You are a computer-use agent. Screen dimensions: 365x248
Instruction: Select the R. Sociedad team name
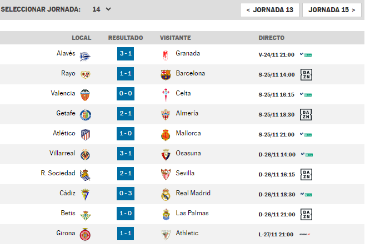pos(58,173)
